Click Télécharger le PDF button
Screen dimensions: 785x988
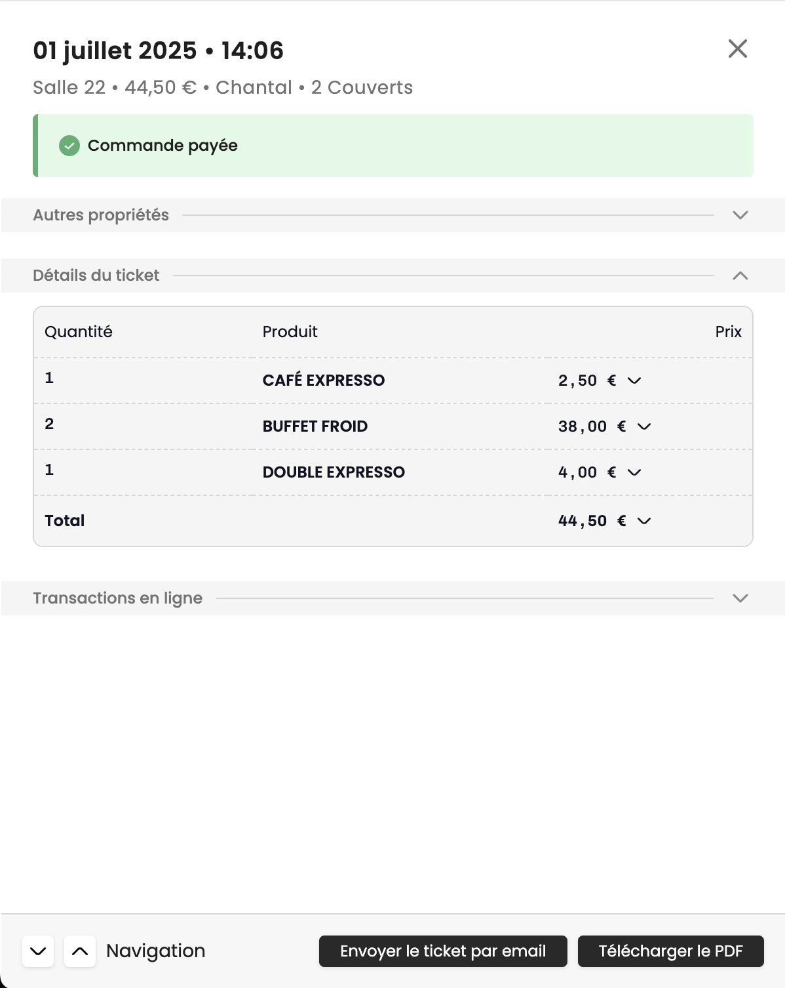click(670, 951)
